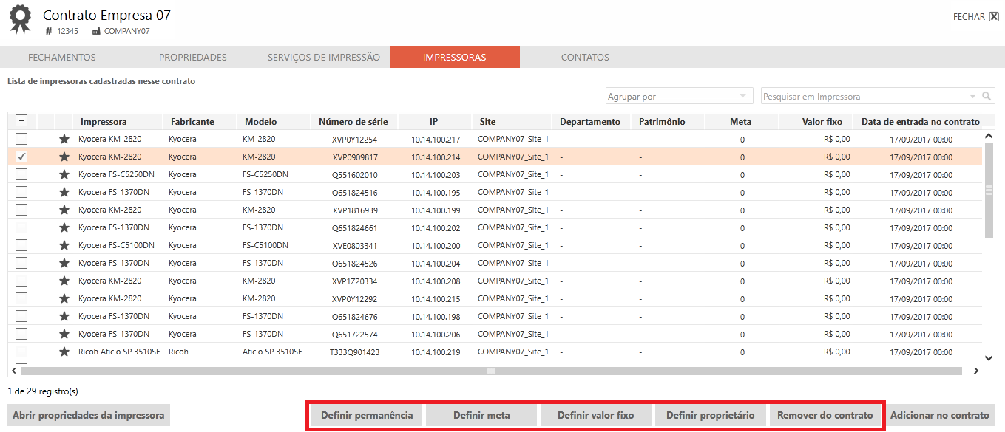Viewport: 1005px width, 432px height.
Task: Toggle the select-all checkbox in table header
Action: coord(21,121)
